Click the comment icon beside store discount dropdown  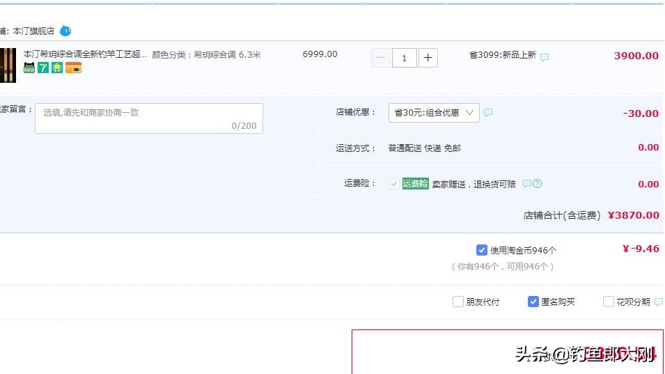488,112
